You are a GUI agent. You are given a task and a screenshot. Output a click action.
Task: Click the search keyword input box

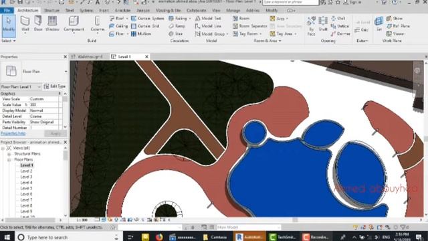tap(290, 2)
